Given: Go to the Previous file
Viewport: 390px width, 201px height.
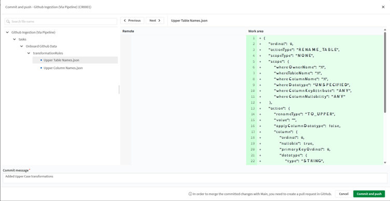Looking at the screenshot, I should point(132,21).
